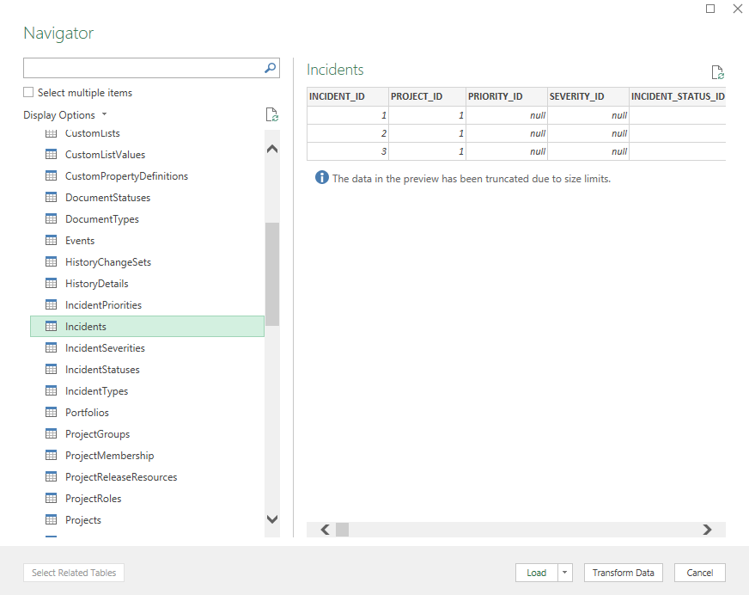The width and height of the screenshot is (749, 595).
Task: Click the info icon in truncation notice
Action: [322, 178]
